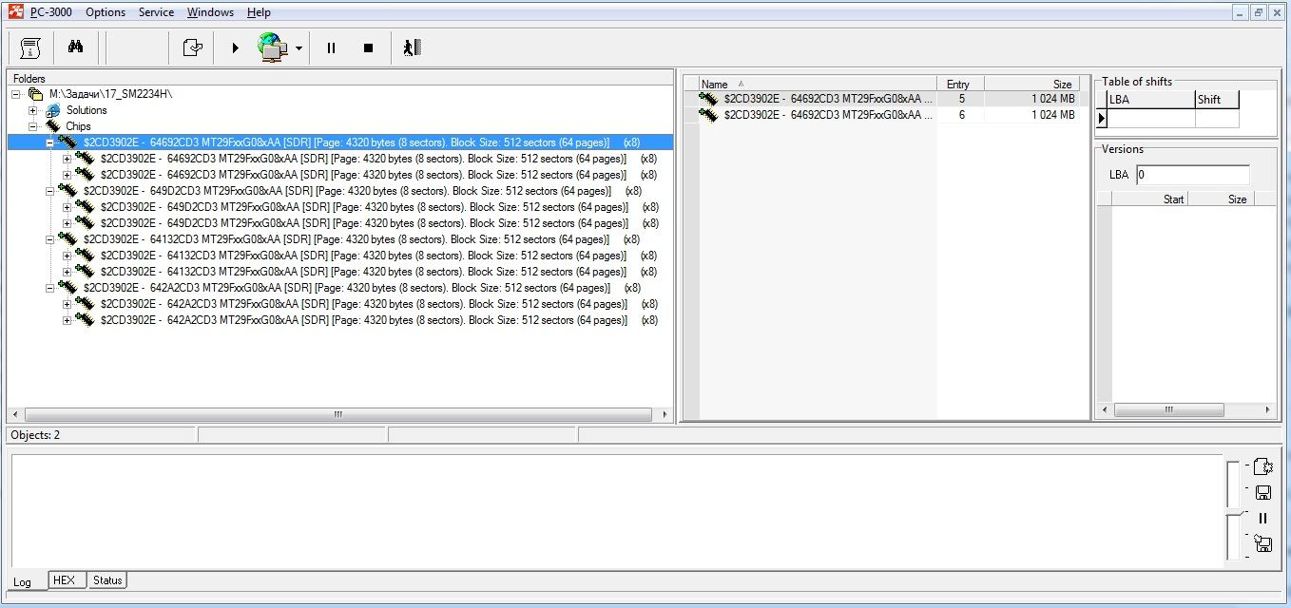The width and height of the screenshot is (1291, 608).
Task: Start the process with the toolbar play button
Action: tap(236, 47)
